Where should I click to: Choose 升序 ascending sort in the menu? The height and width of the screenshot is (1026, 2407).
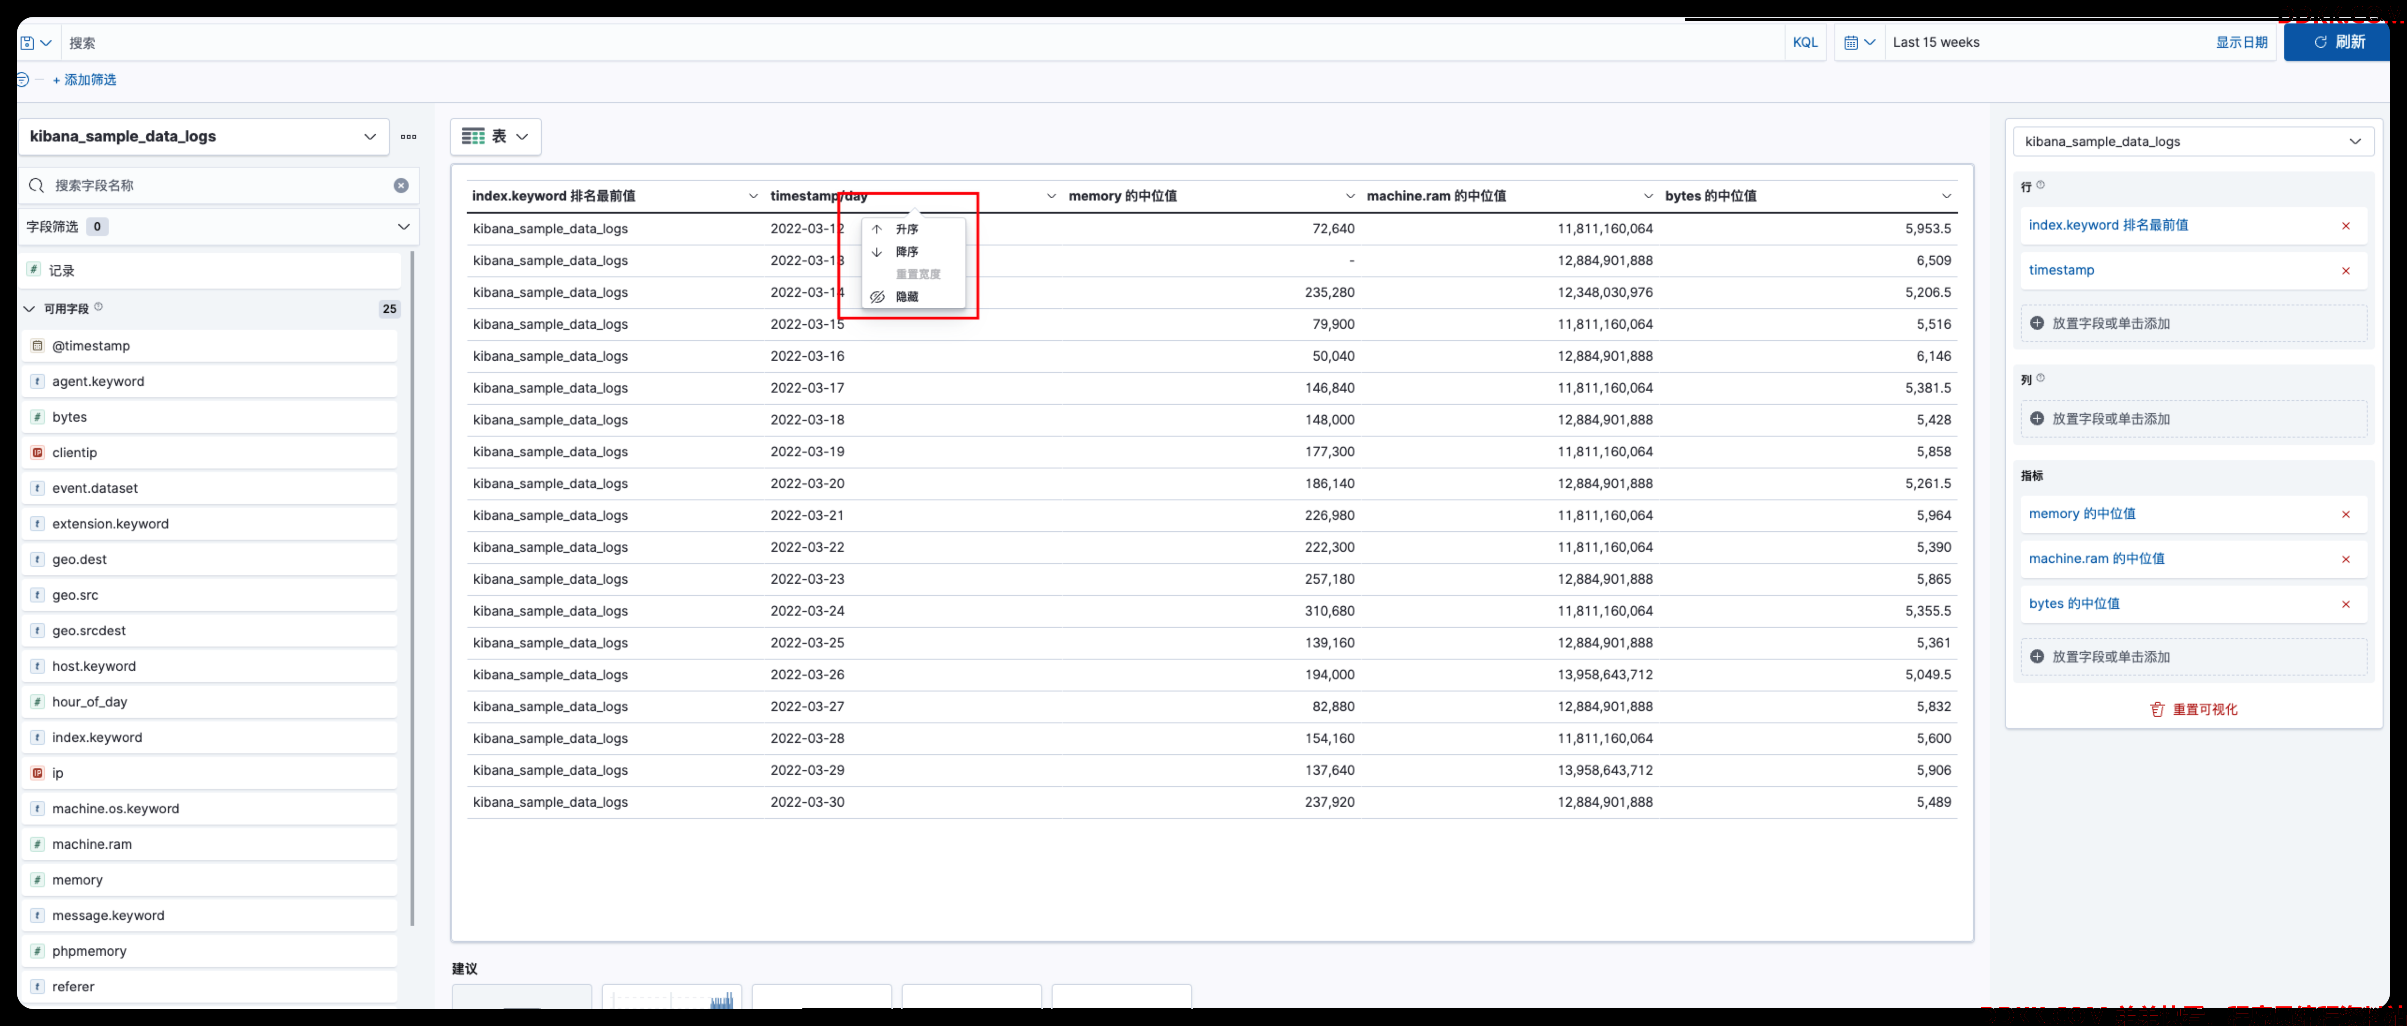coord(913,229)
